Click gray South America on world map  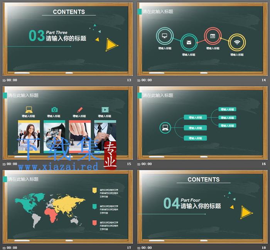click(x=36, y=220)
